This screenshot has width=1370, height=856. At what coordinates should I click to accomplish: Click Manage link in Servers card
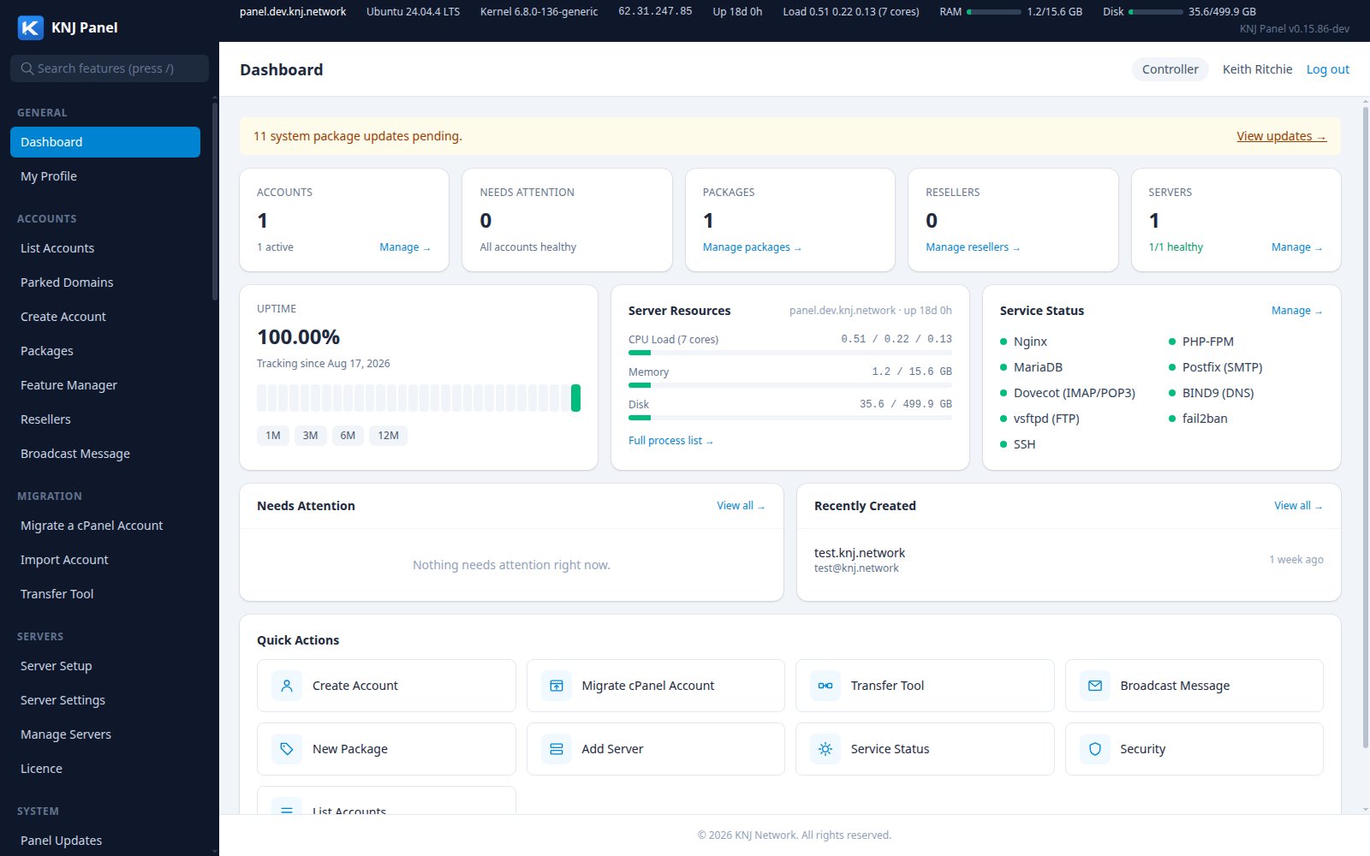[1297, 247]
